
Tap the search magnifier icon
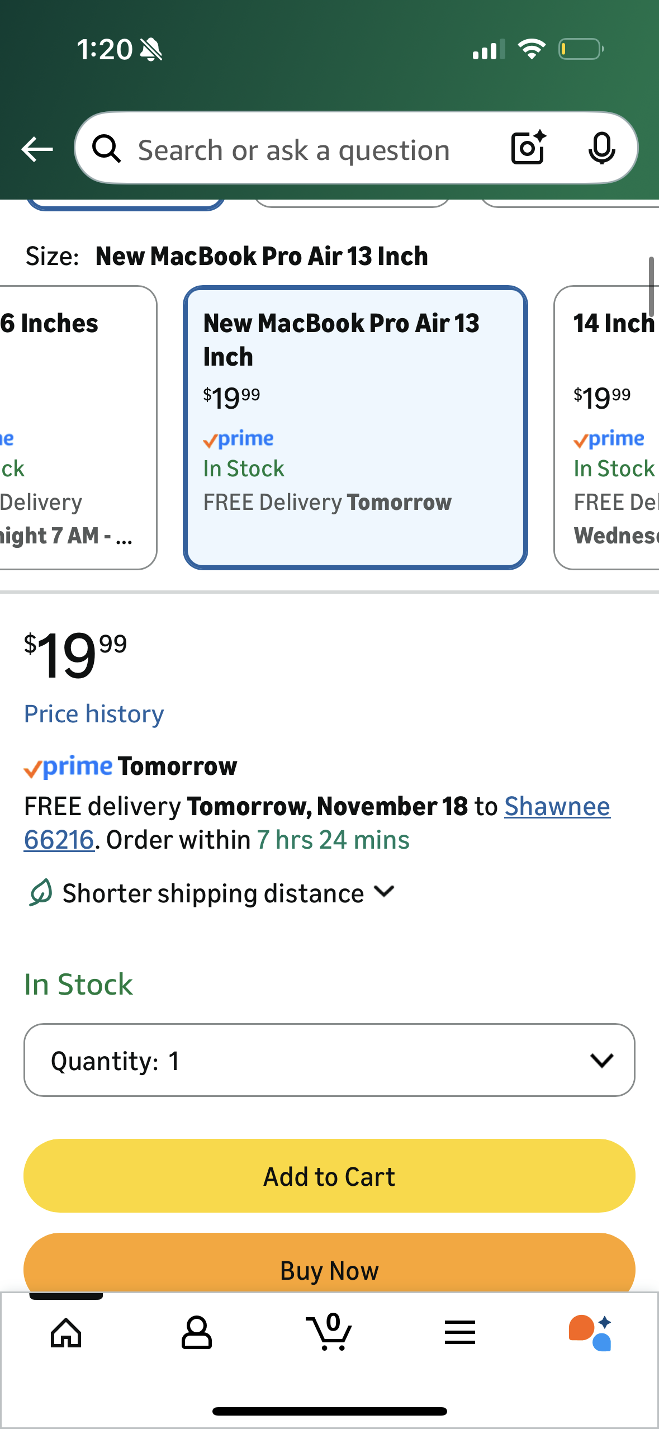click(106, 149)
